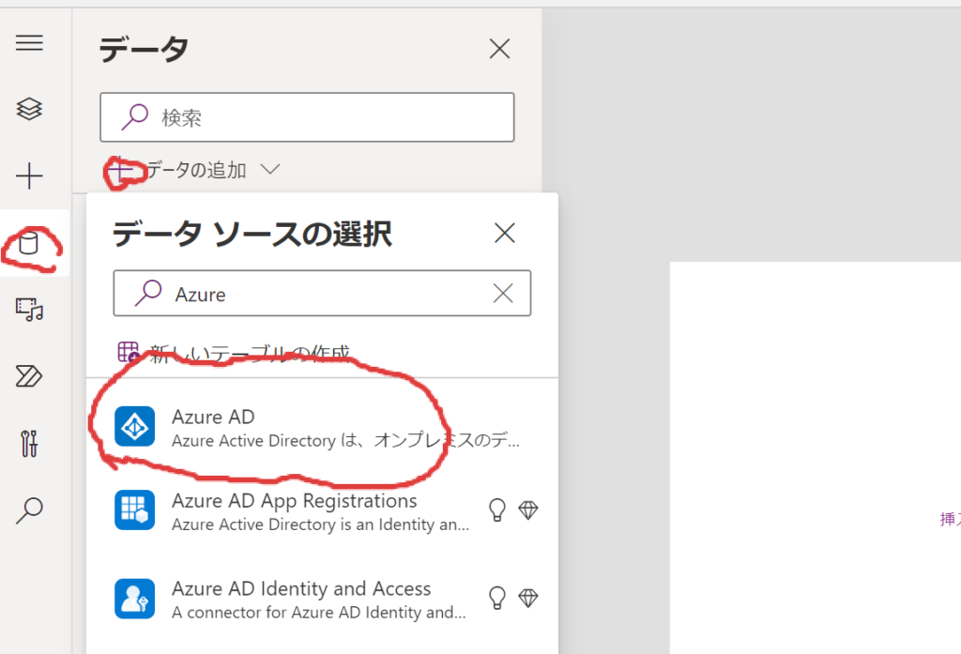Choose Azure AD App Registrations connector
Screen dimensions: 961x654
click(293, 511)
